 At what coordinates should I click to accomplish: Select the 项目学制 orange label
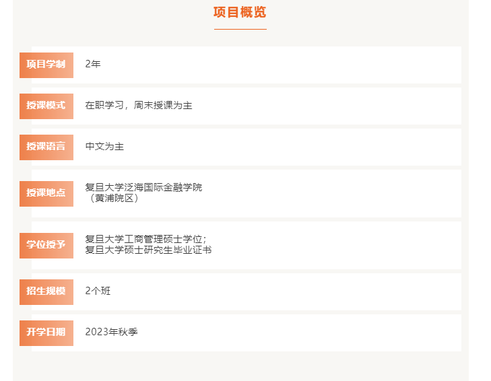pyautogui.click(x=46, y=65)
